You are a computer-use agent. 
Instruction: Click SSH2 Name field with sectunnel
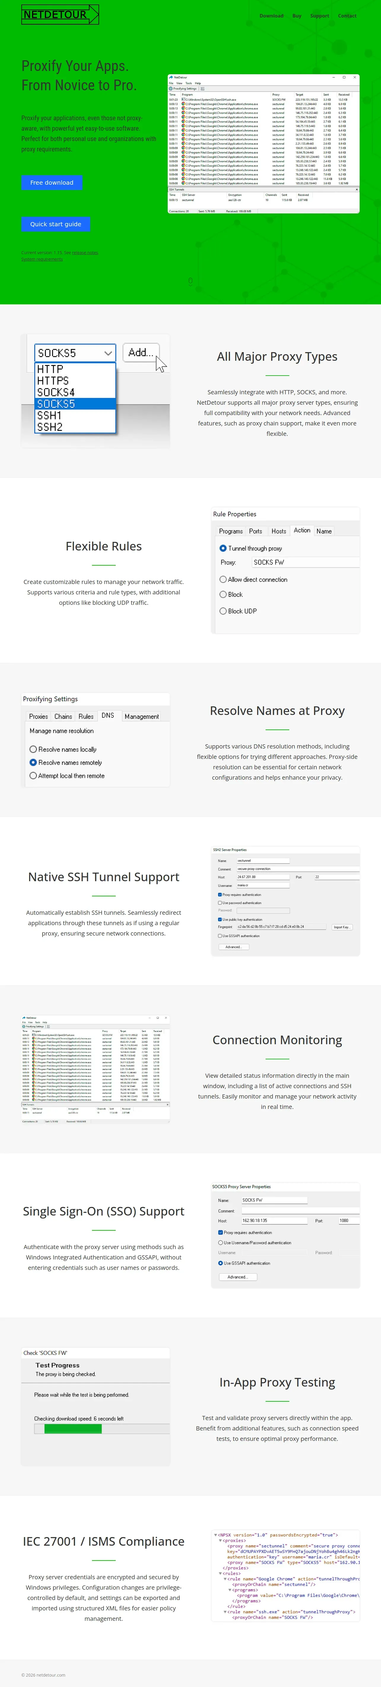(x=263, y=860)
